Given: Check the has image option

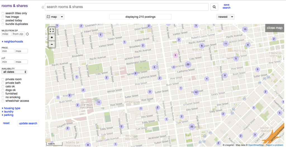Looking at the screenshot, I should (x=3, y=17).
